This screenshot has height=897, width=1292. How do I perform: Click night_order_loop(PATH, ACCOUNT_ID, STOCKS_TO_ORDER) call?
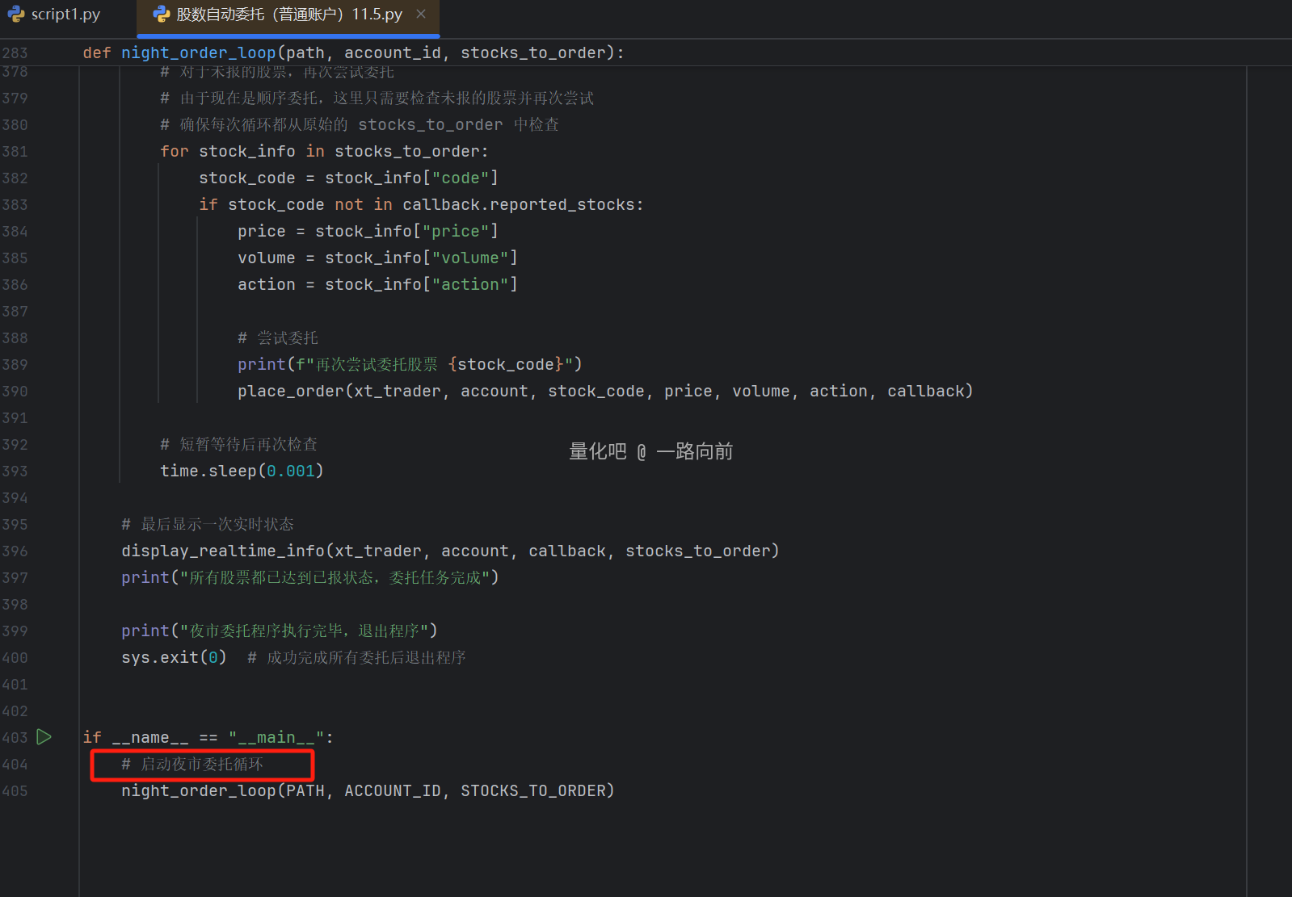(368, 790)
